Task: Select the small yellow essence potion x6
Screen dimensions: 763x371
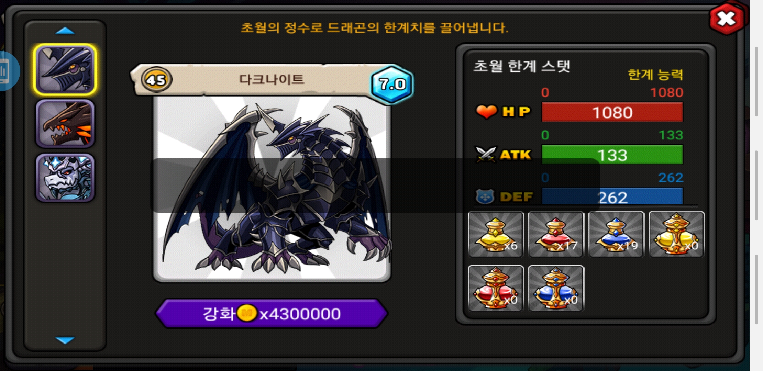Action: pos(496,234)
